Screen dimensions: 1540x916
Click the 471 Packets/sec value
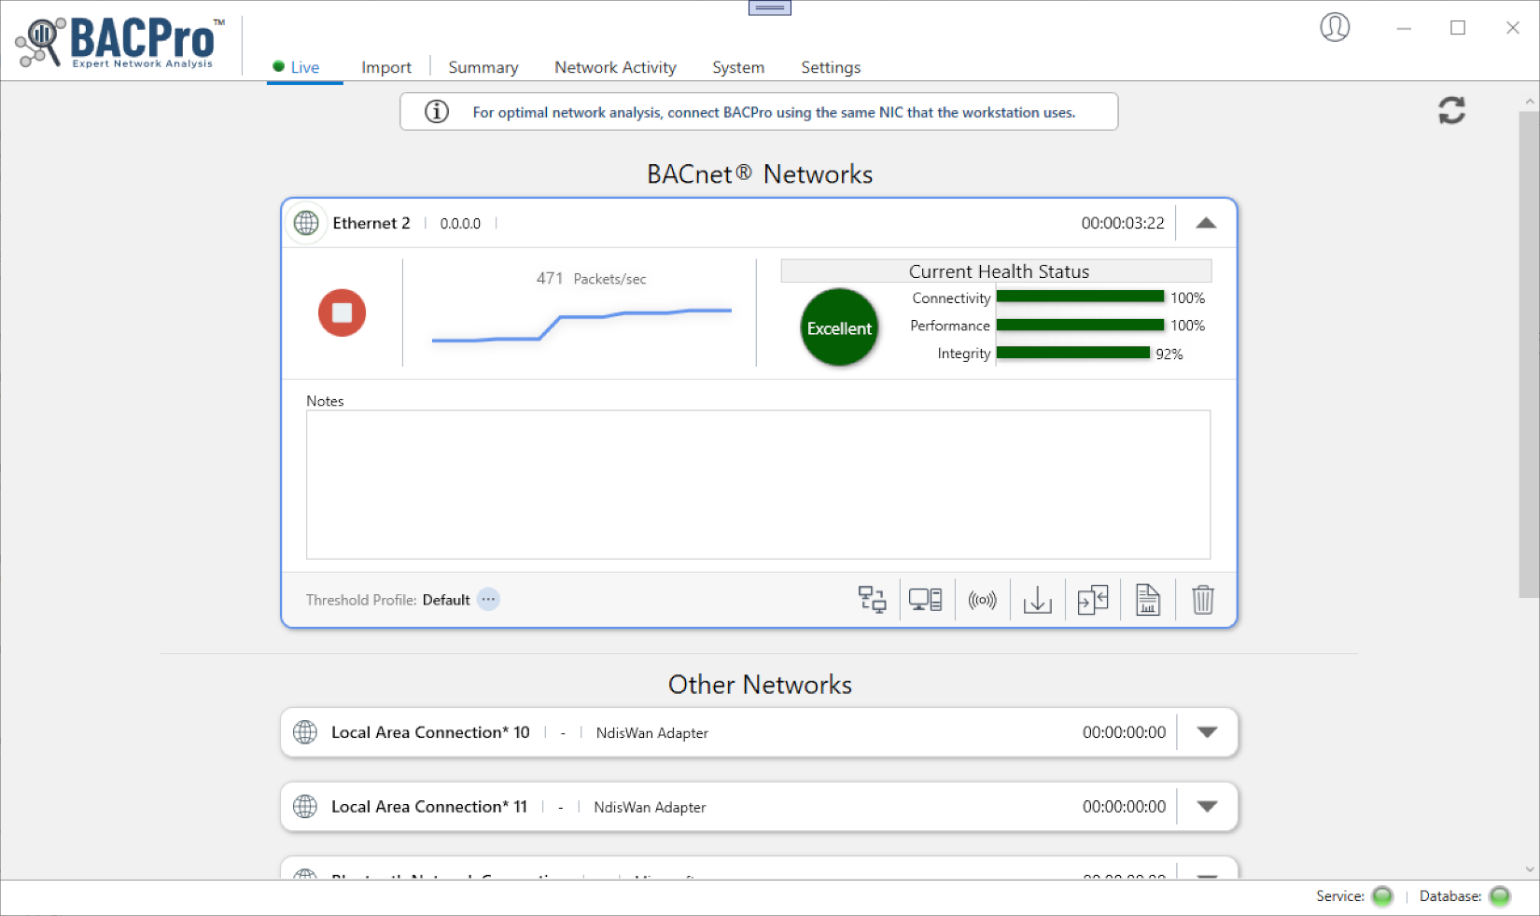pos(591,278)
